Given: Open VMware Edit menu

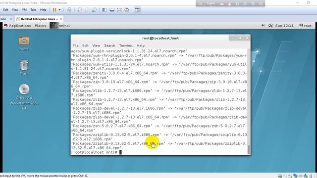Looking at the screenshot, I should click(x=5, y=10).
